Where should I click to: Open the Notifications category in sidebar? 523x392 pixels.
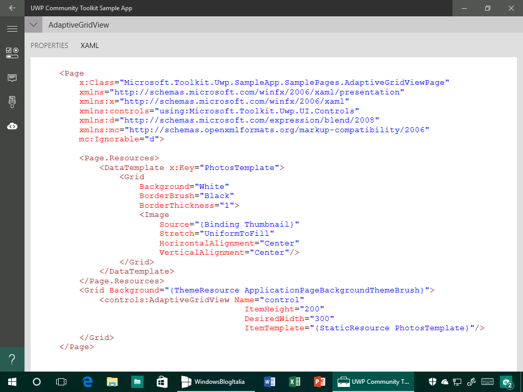pos(12,78)
